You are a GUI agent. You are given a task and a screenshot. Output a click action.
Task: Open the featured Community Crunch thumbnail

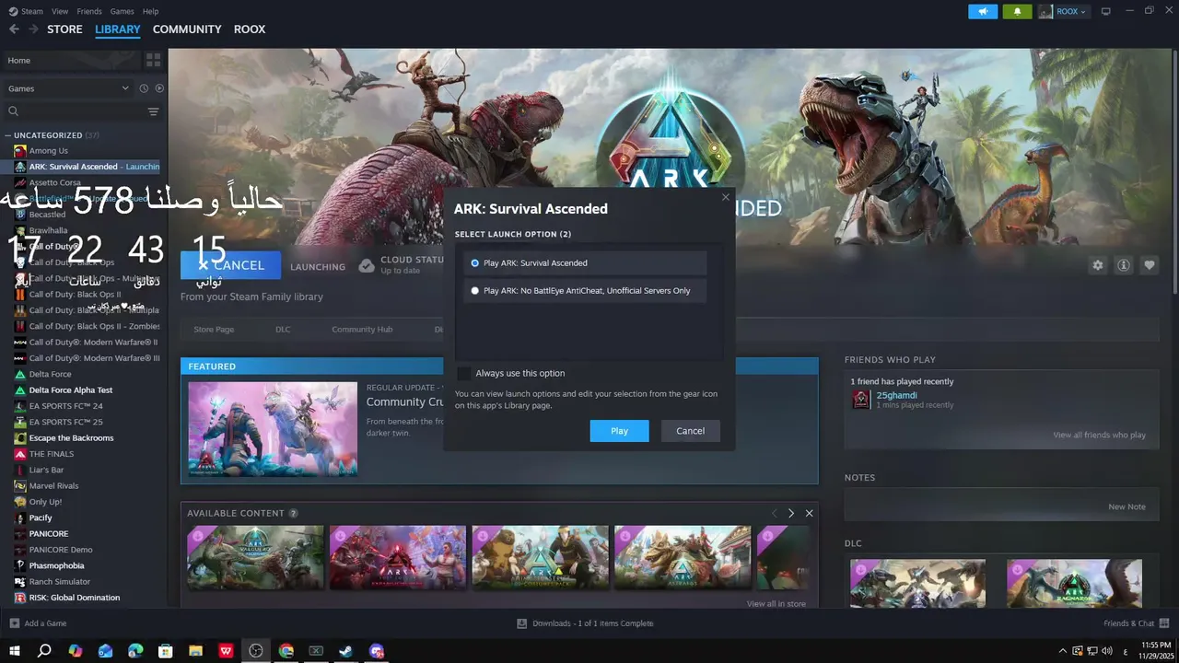273,428
